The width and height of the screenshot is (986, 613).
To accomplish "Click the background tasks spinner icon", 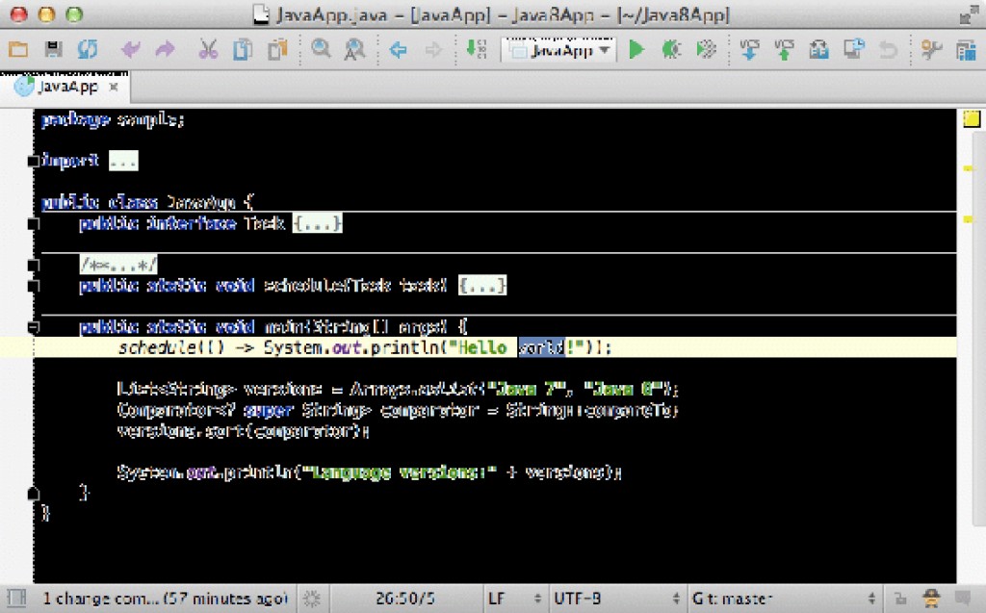I will pyautogui.click(x=312, y=598).
